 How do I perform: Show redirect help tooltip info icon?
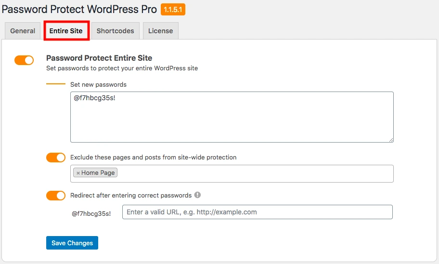(197, 195)
